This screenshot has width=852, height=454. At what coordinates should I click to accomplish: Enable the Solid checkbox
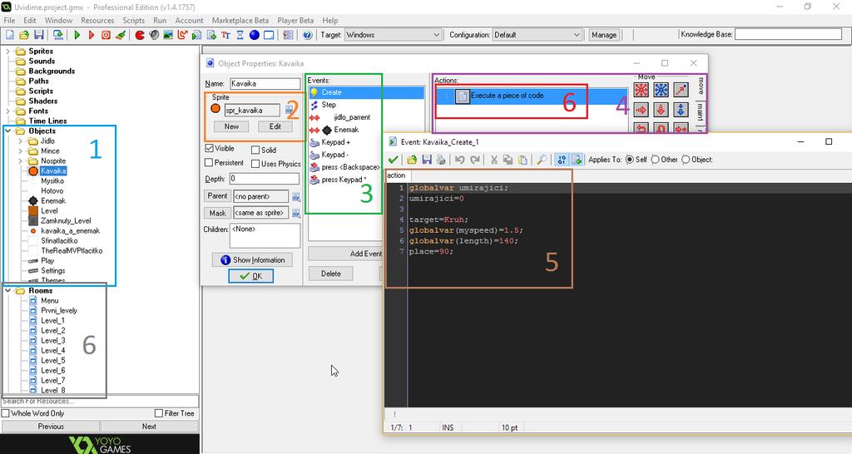[255, 150]
